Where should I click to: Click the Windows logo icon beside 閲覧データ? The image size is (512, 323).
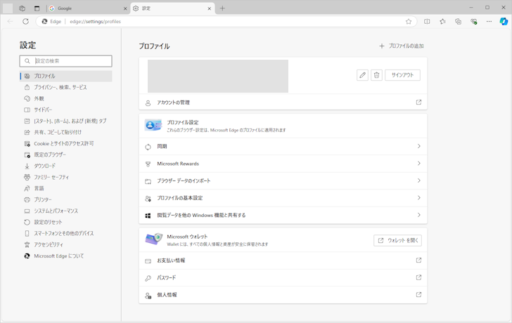(x=148, y=216)
